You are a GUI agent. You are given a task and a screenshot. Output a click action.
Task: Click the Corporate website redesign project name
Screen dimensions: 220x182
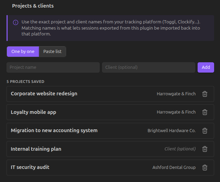[44, 94]
